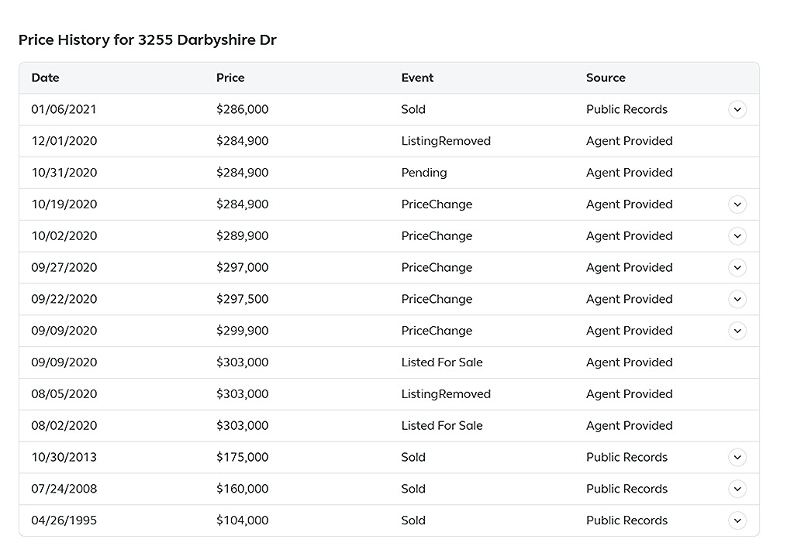This screenshot has height=553, width=794.
Task: Click the Source column header
Action: 606,78
